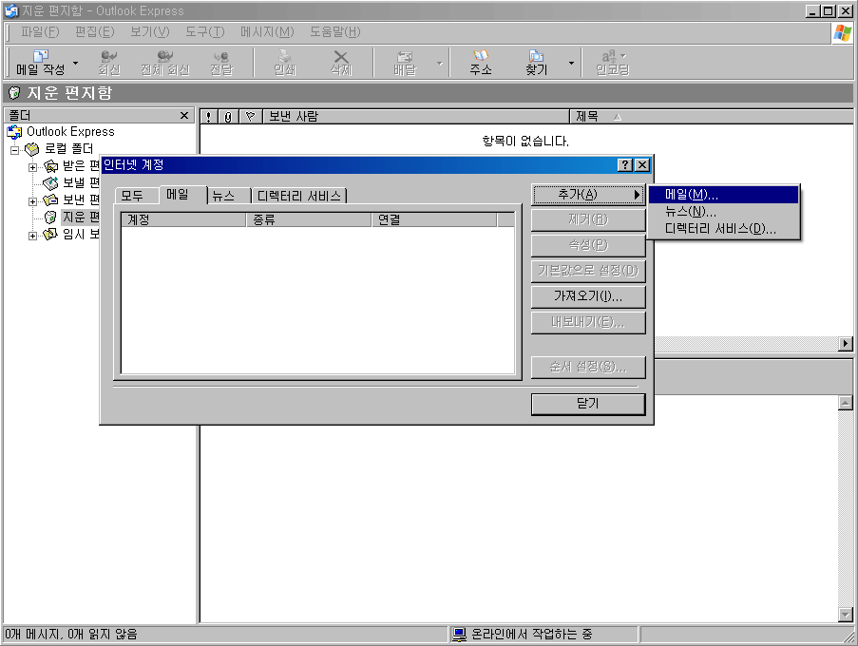Click the preview pane scroll up arrow
The image size is (858, 646).
tap(846, 403)
